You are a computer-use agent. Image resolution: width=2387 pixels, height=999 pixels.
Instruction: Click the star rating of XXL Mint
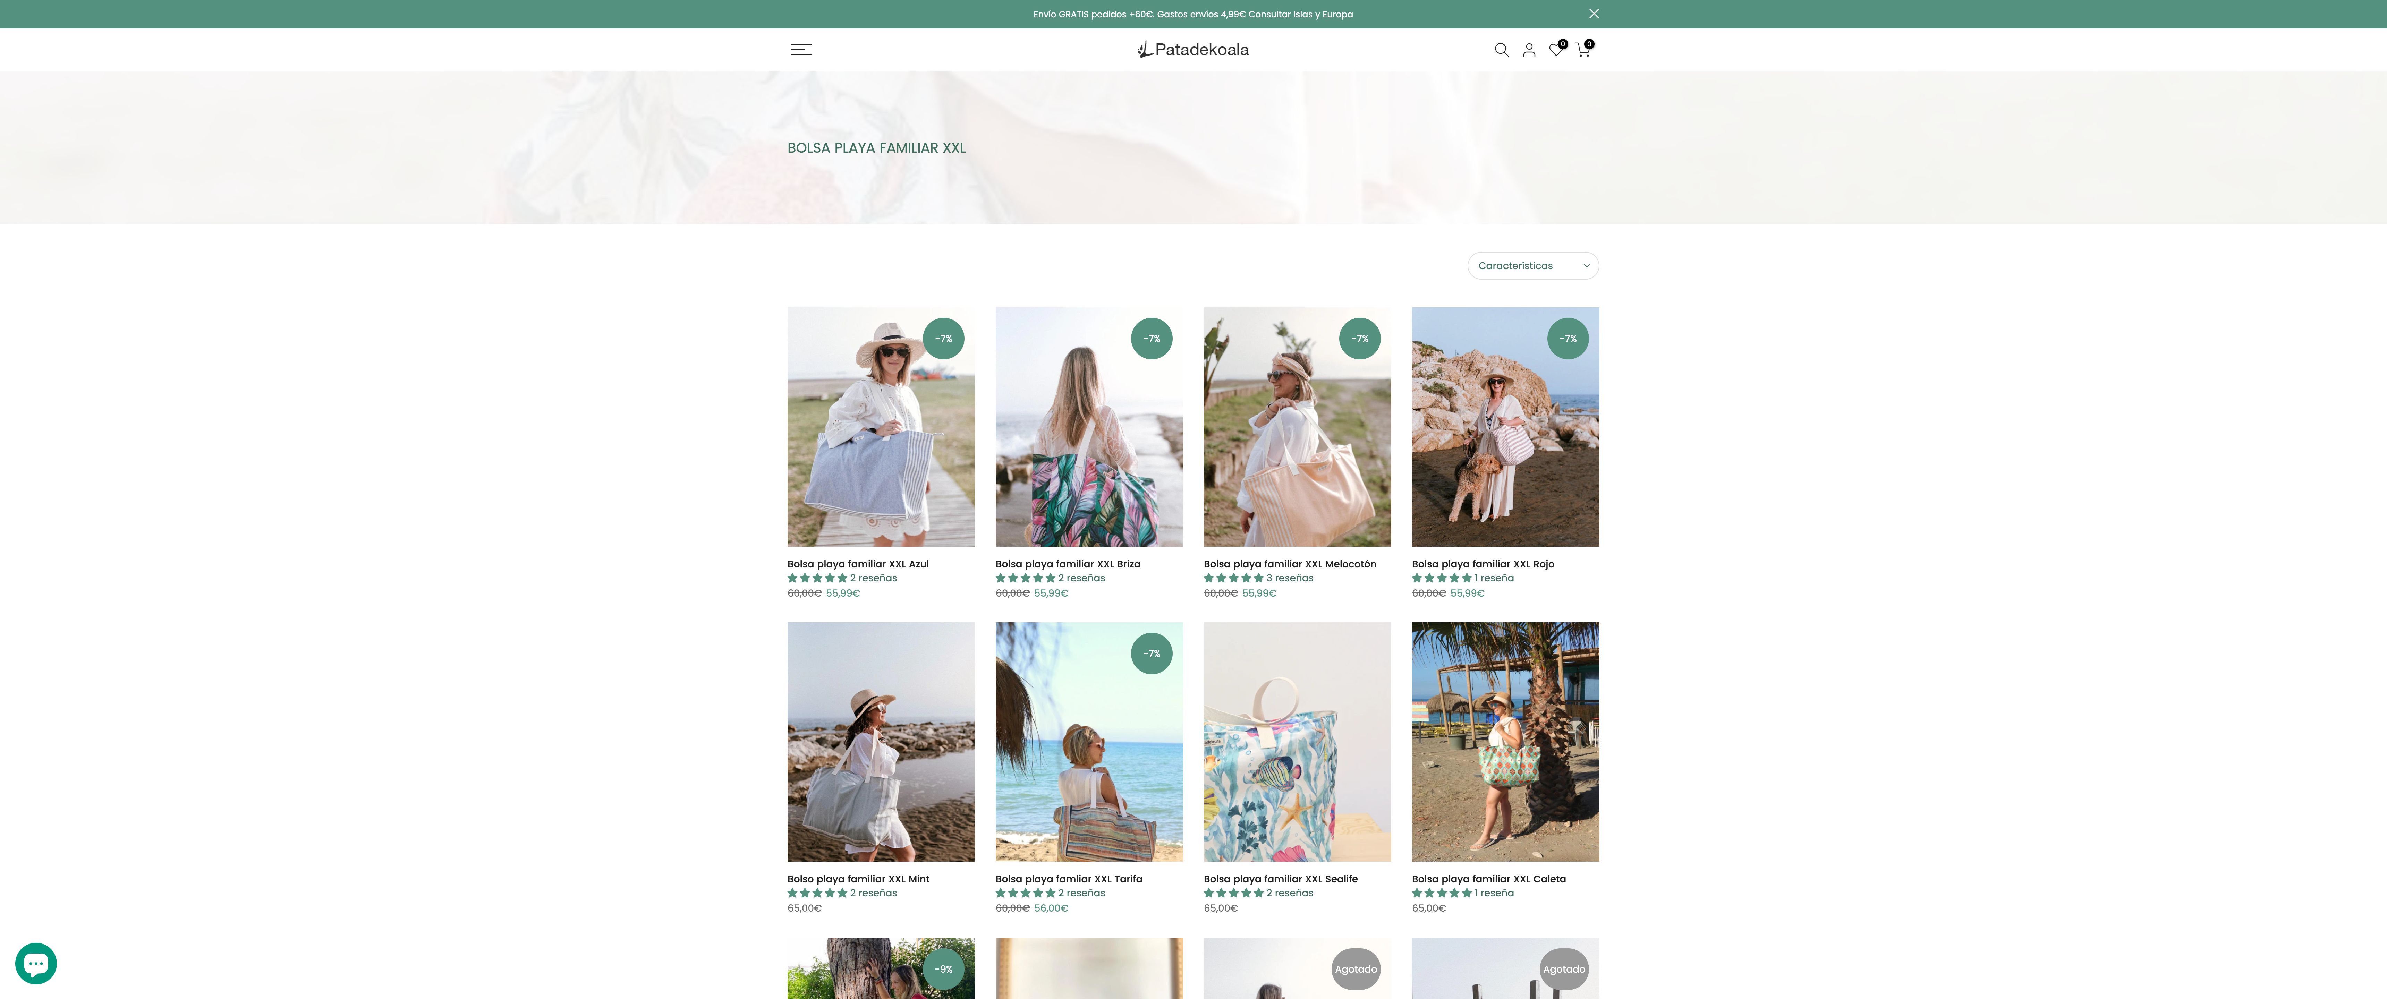click(x=817, y=893)
